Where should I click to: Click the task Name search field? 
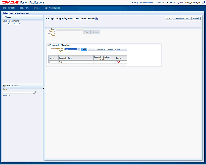coord(17,92)
